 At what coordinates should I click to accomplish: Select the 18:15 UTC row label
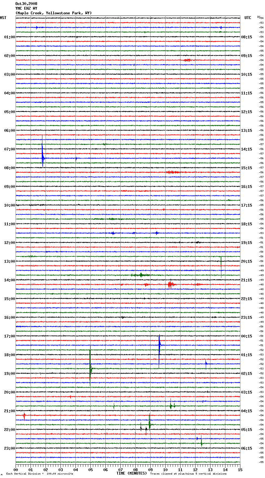click(x=247, y=224)
